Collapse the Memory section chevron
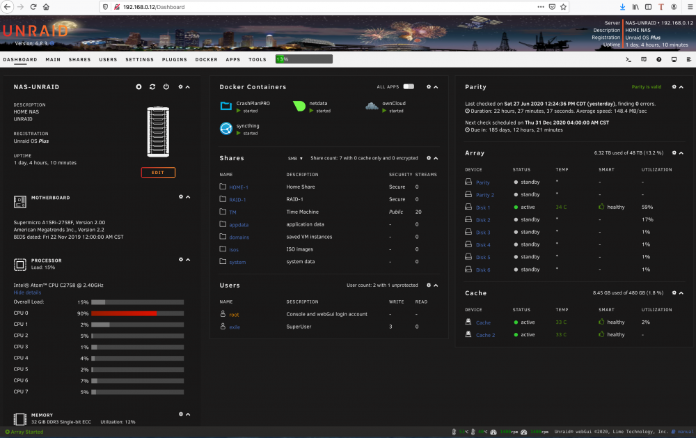The height and width of the screenshot is (438, 696). [x=188, y=414]
